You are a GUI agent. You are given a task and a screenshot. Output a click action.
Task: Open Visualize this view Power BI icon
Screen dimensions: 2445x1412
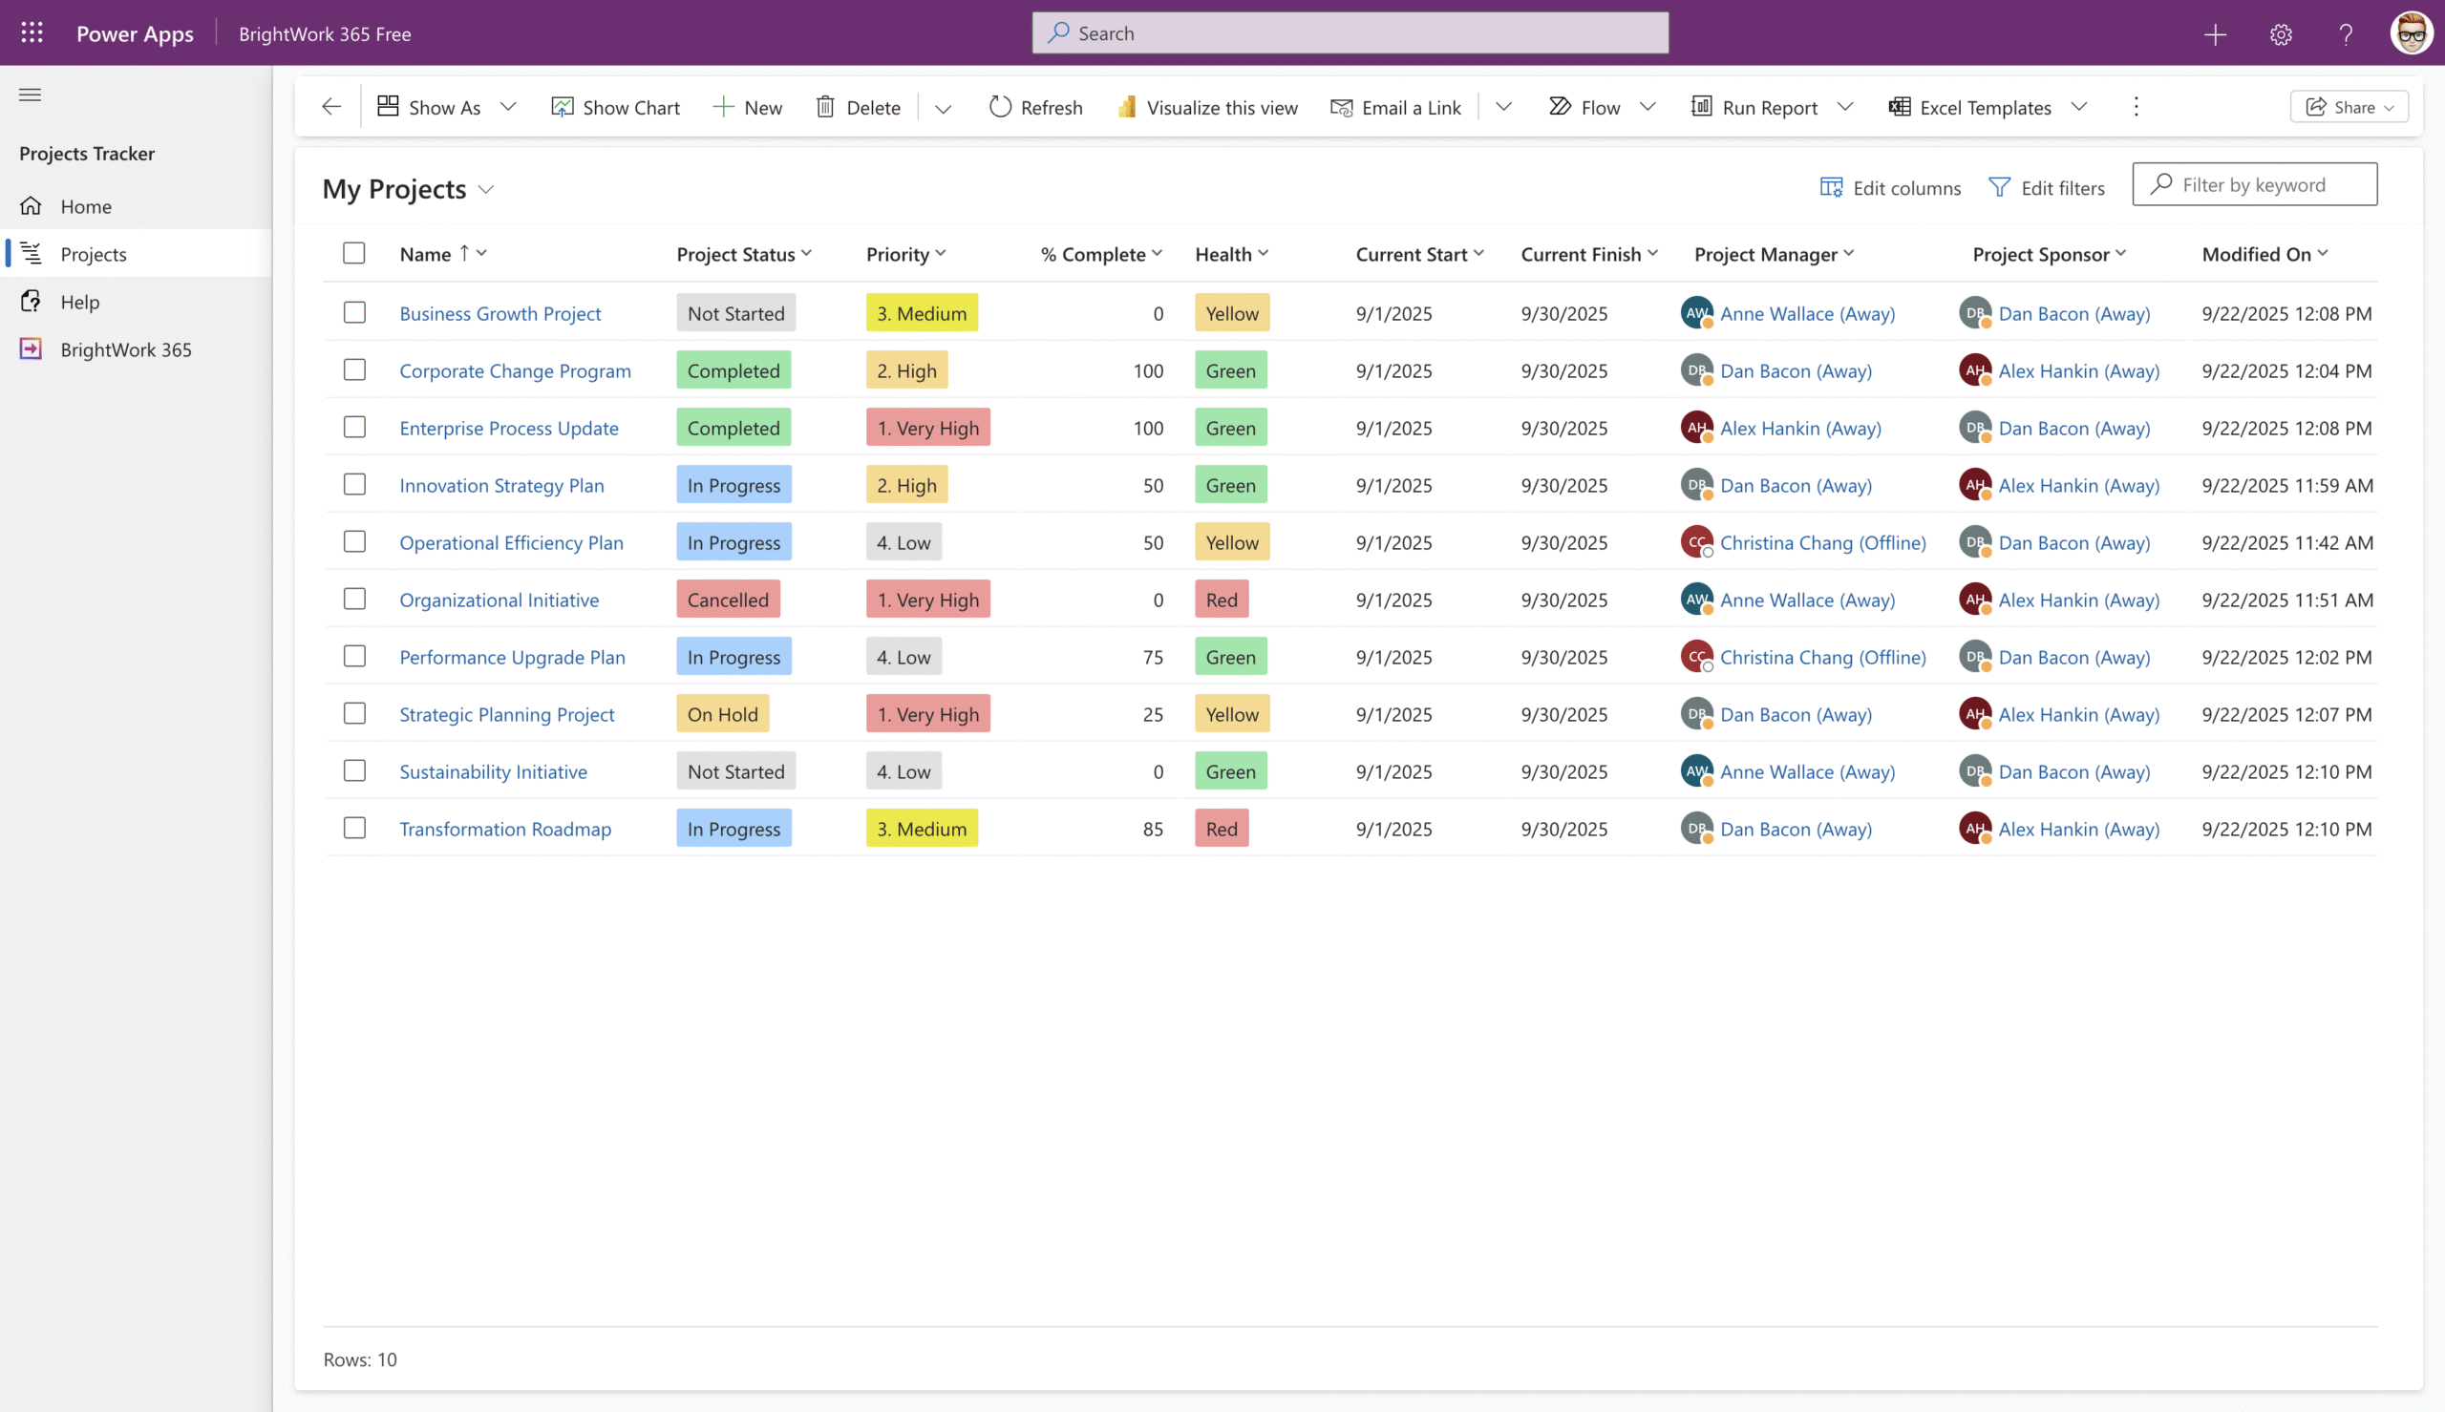(1126, 107)
